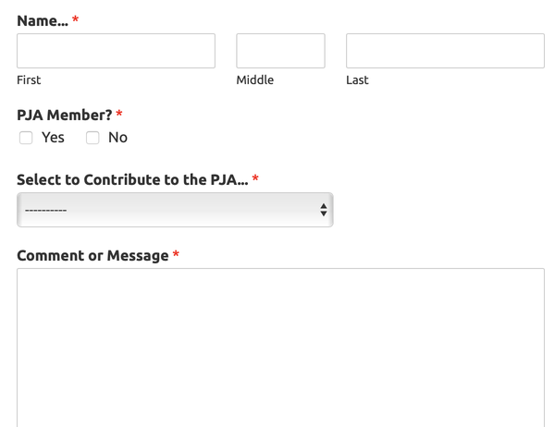Click the "Comment or Message" label
555x427 pixels.
92,255
